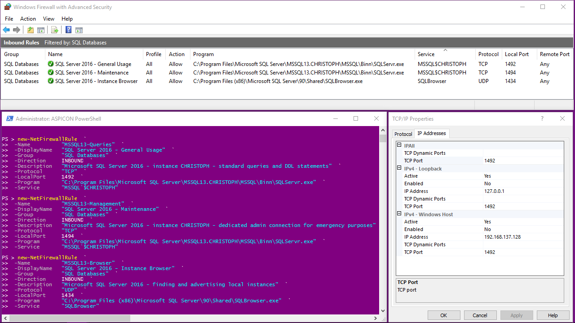
Task: Click the PowerShell vertical scrollbar thumb
Action: click(x=383, y=138)
